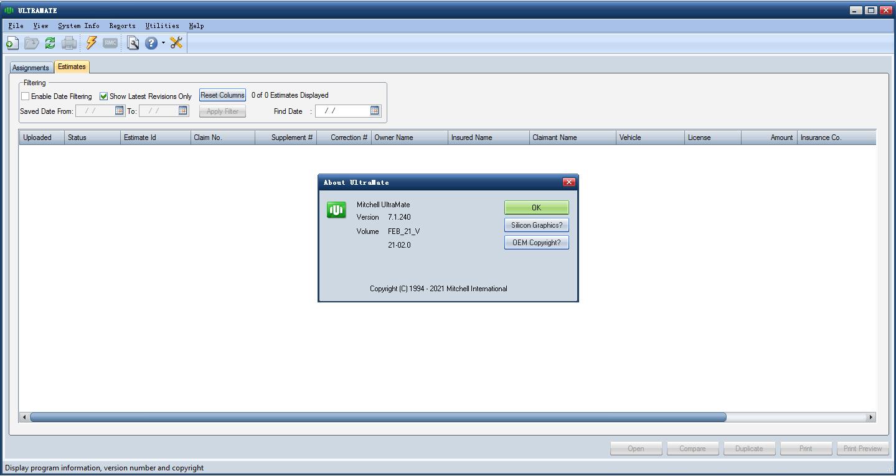
Task: Toggle Enable Date Filtering checkbox
Action: pyautogui.click(x=26, y=96)
